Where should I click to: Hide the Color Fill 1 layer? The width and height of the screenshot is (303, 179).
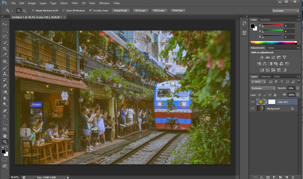(x=252, y=102)
